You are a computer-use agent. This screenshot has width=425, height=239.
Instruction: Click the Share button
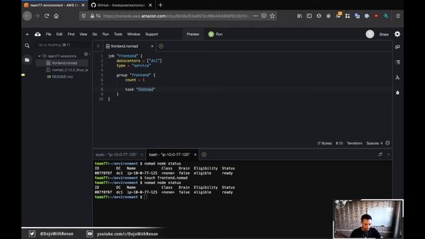tap(384, 35)
